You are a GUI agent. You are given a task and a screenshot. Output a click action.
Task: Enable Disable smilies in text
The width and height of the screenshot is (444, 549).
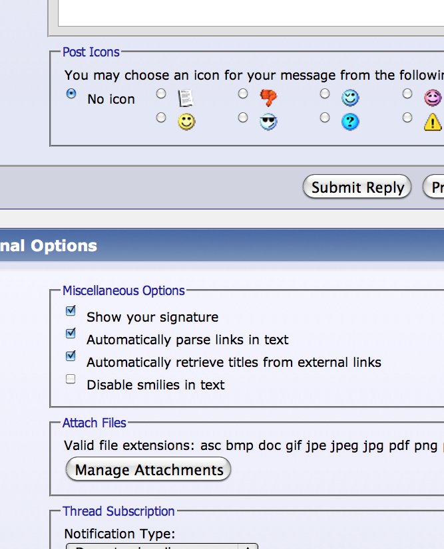(x=71, y=379)
